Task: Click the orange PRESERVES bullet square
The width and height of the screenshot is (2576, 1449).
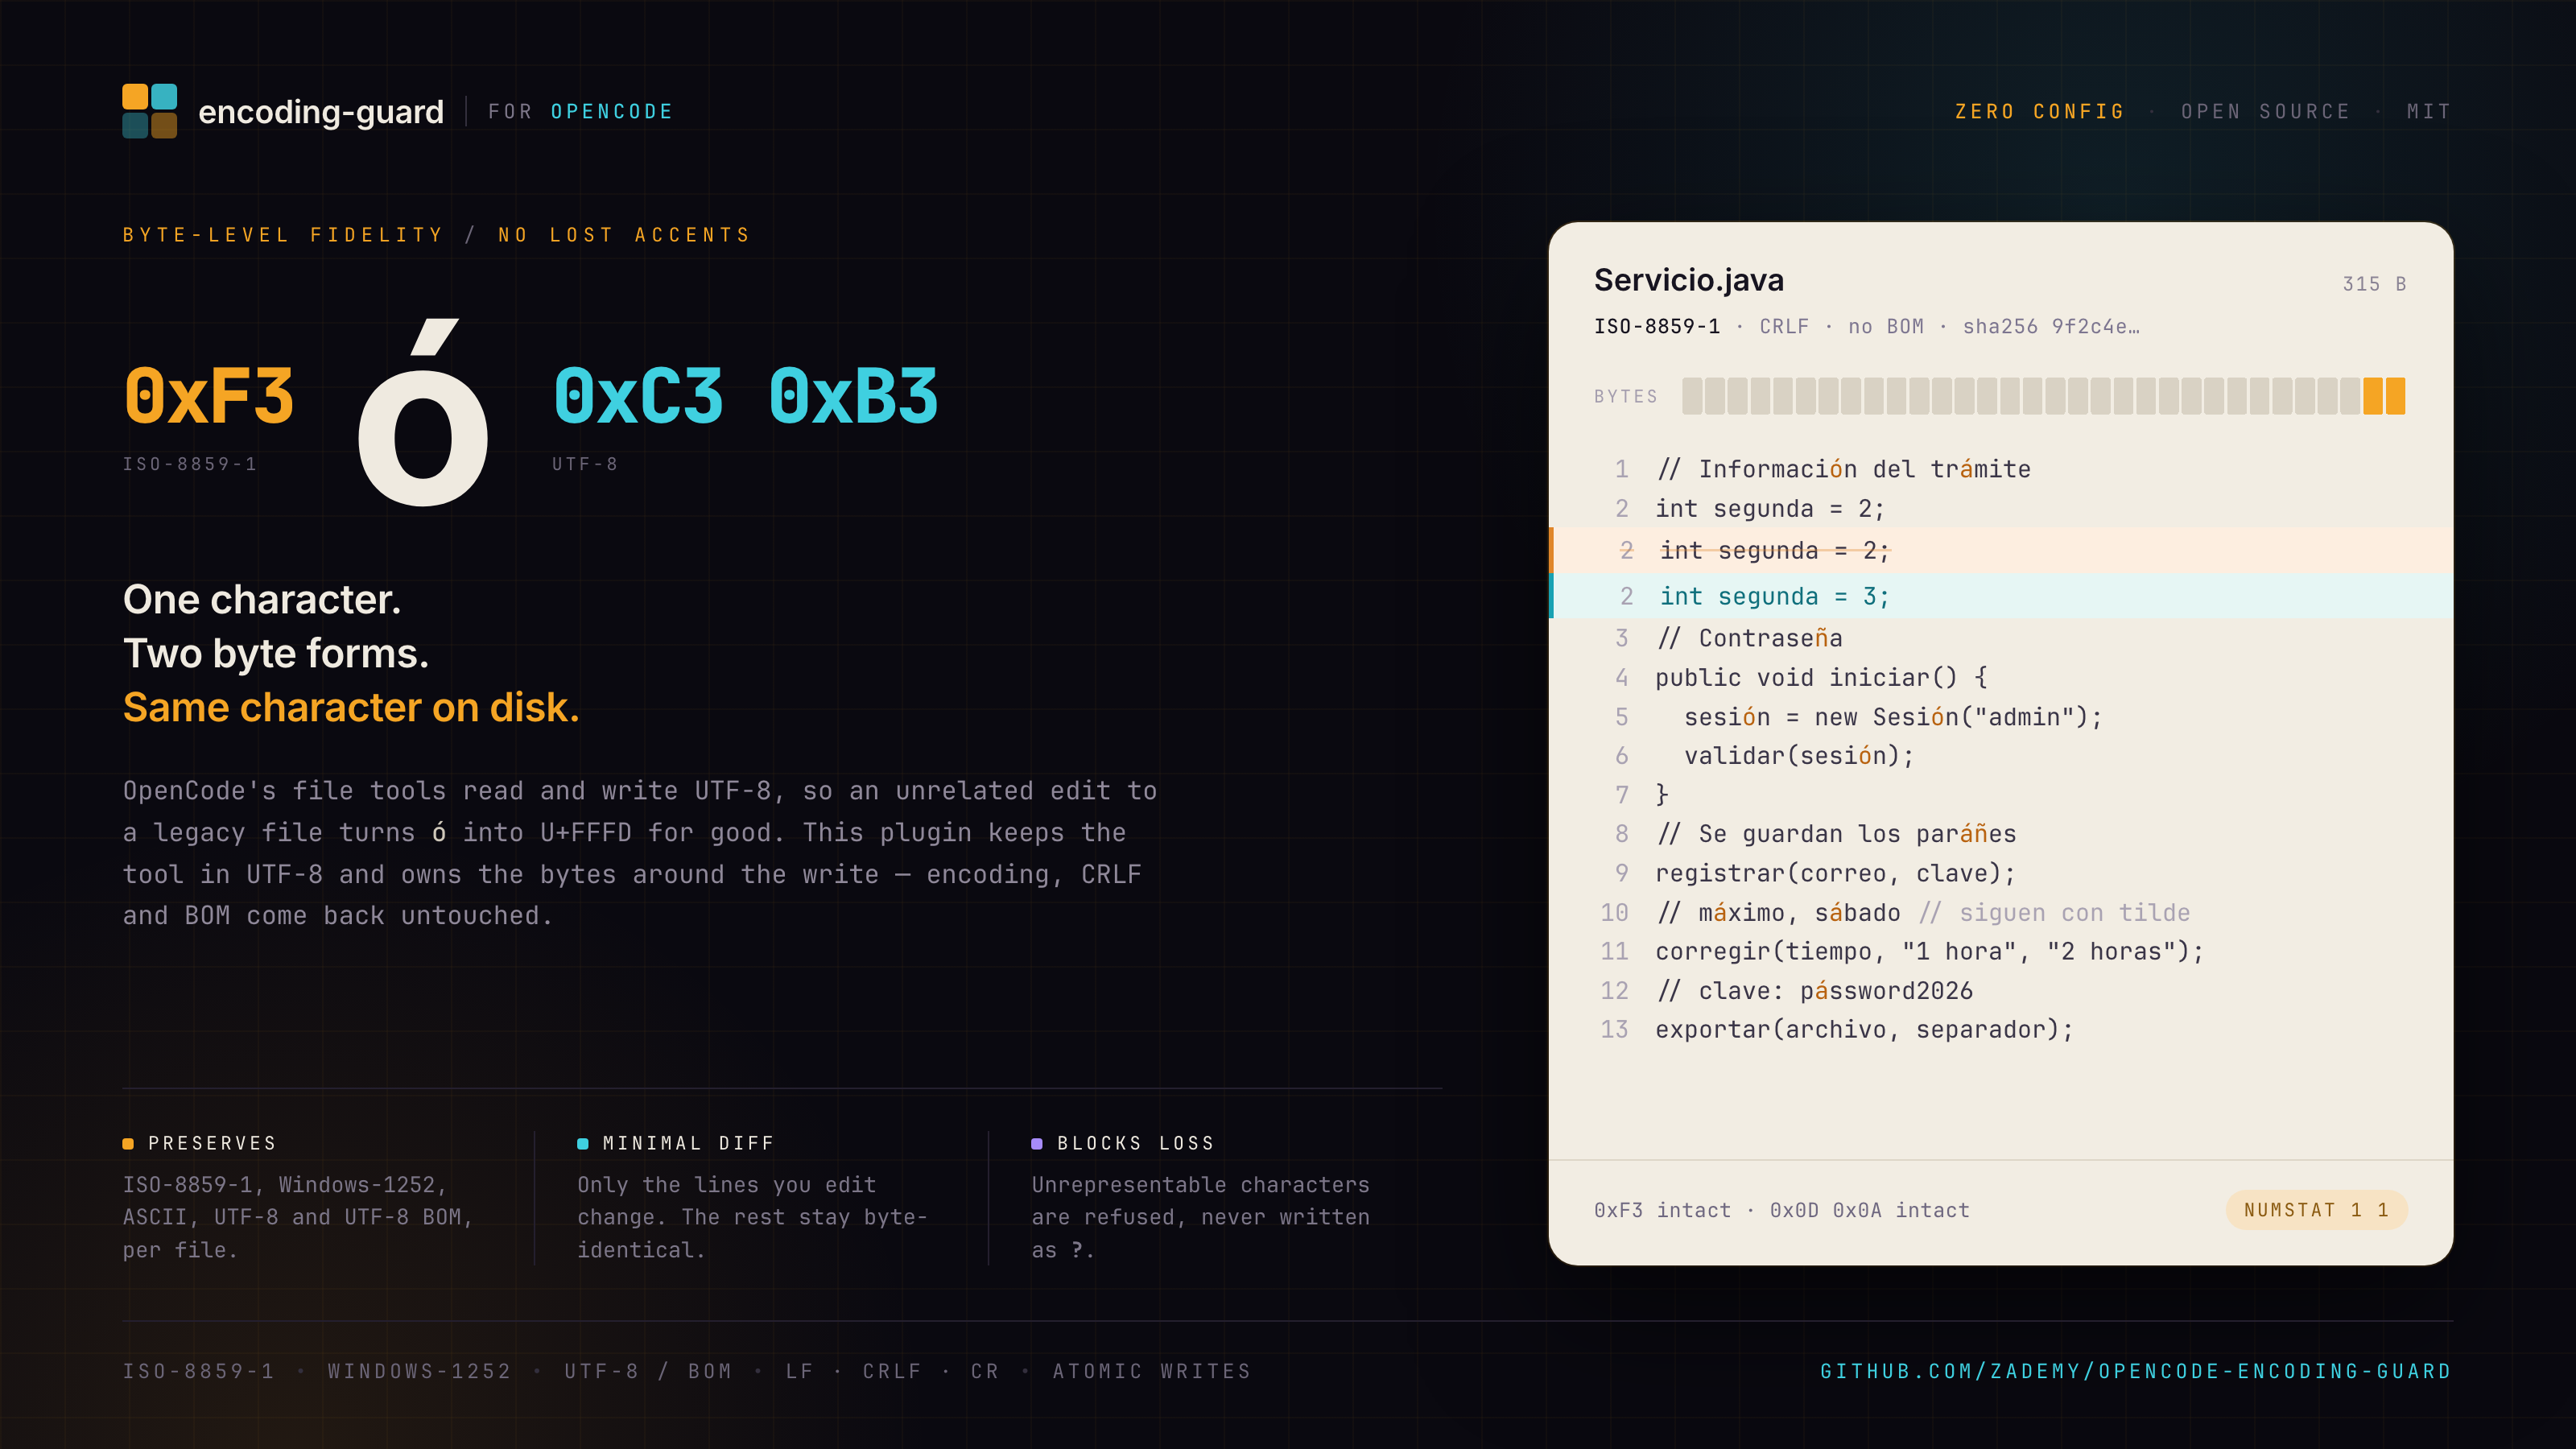Action: point(128,1143)
